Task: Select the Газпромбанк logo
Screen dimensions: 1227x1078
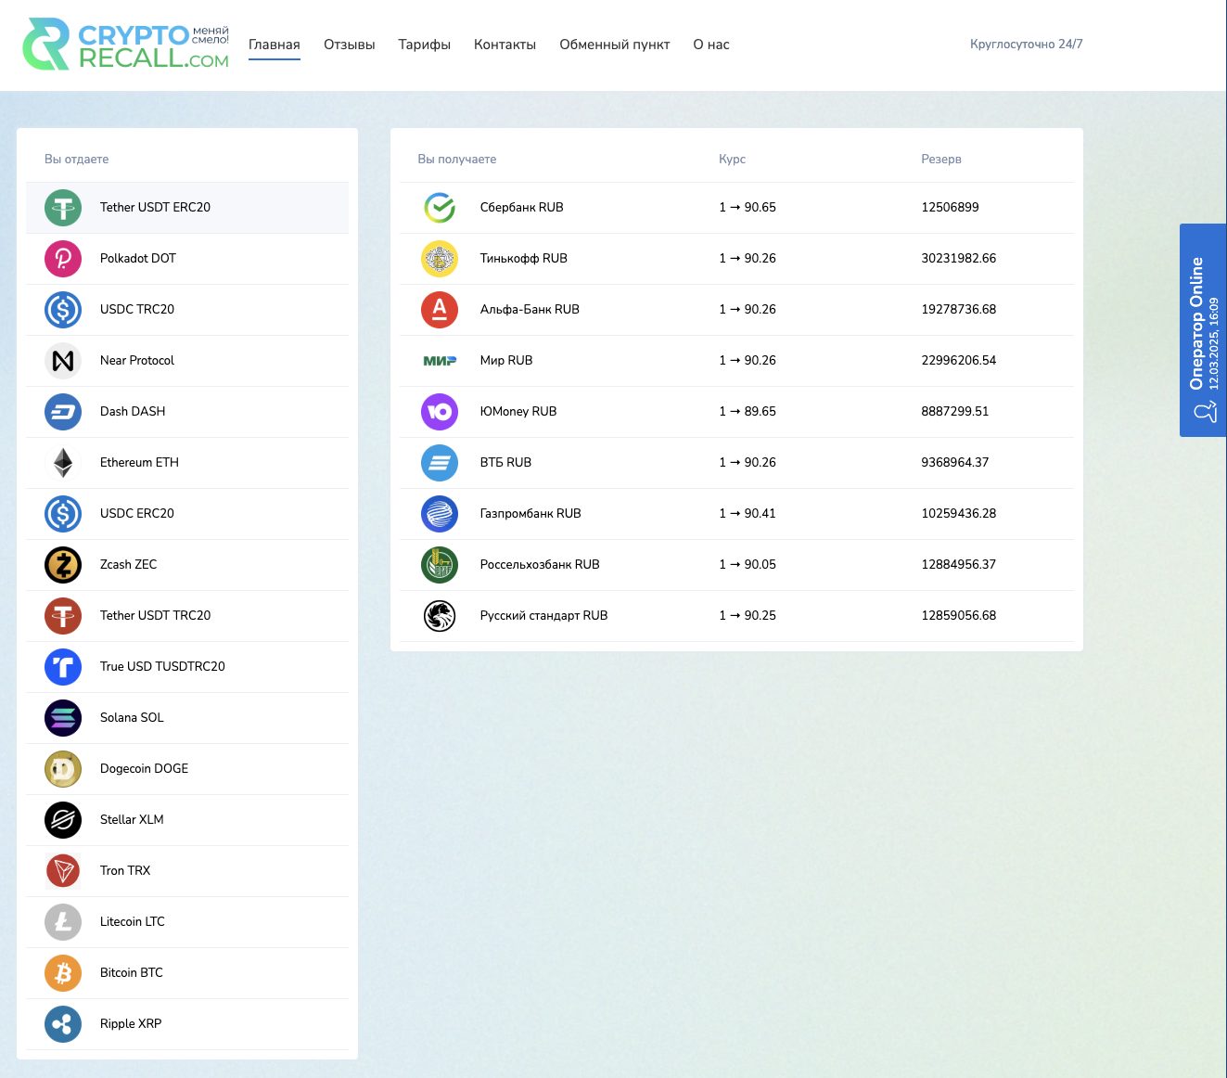Action: pyautogui.click(x=440, y=514)
